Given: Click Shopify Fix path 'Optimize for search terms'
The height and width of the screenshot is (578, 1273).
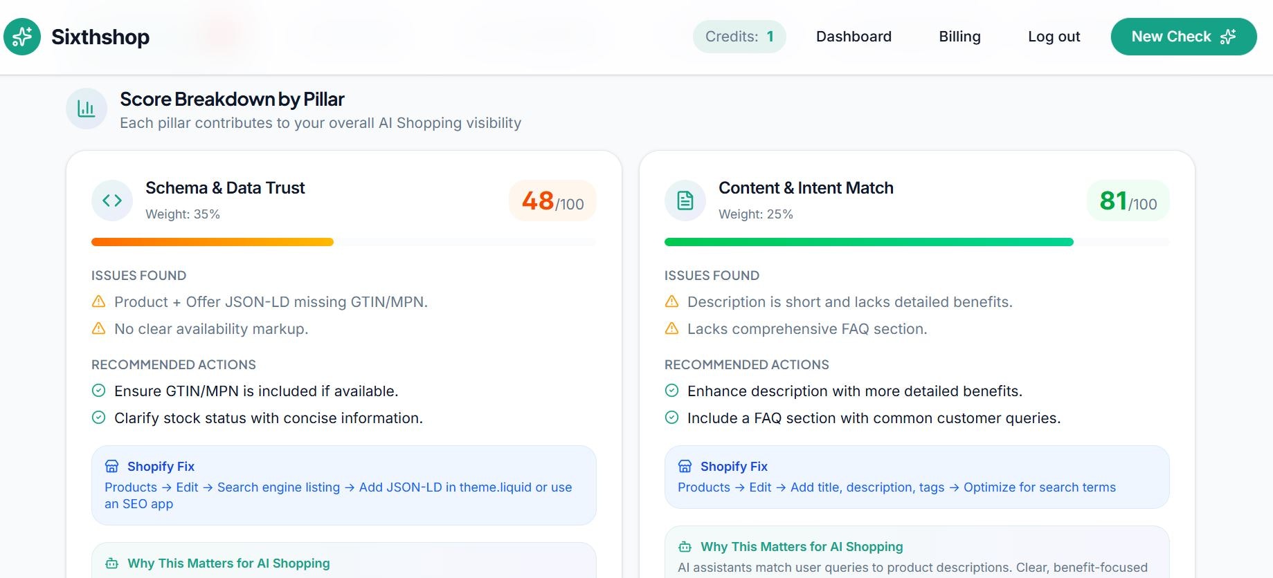Looking at the screenshot, I should click(896, 487).
